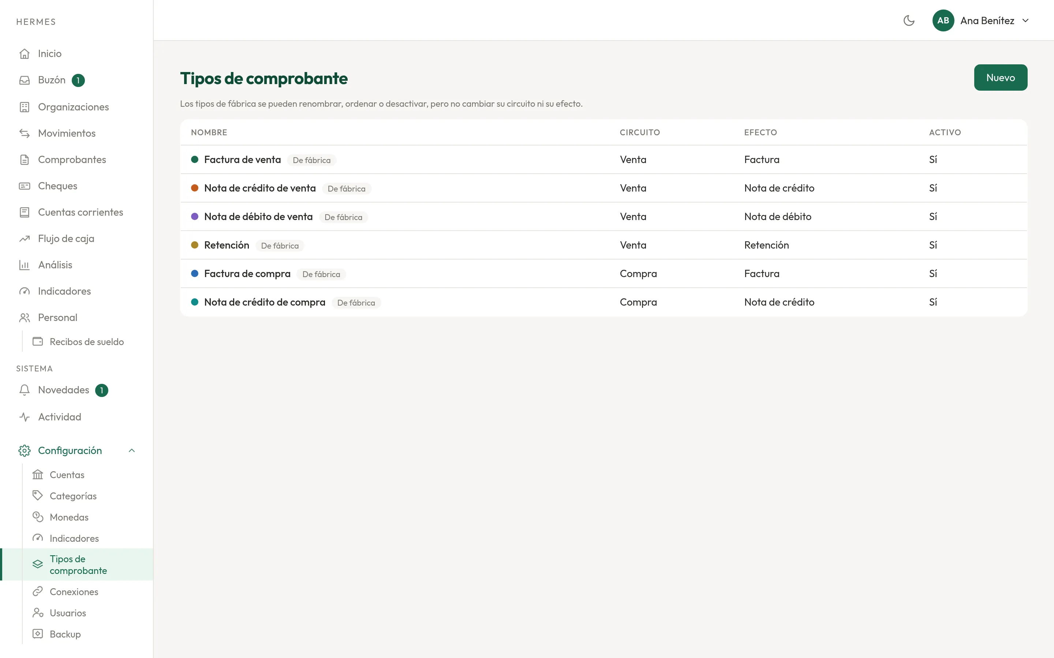Click the Ana Benítez user name
Screen dimensions: 1054x658
(987, 20)
